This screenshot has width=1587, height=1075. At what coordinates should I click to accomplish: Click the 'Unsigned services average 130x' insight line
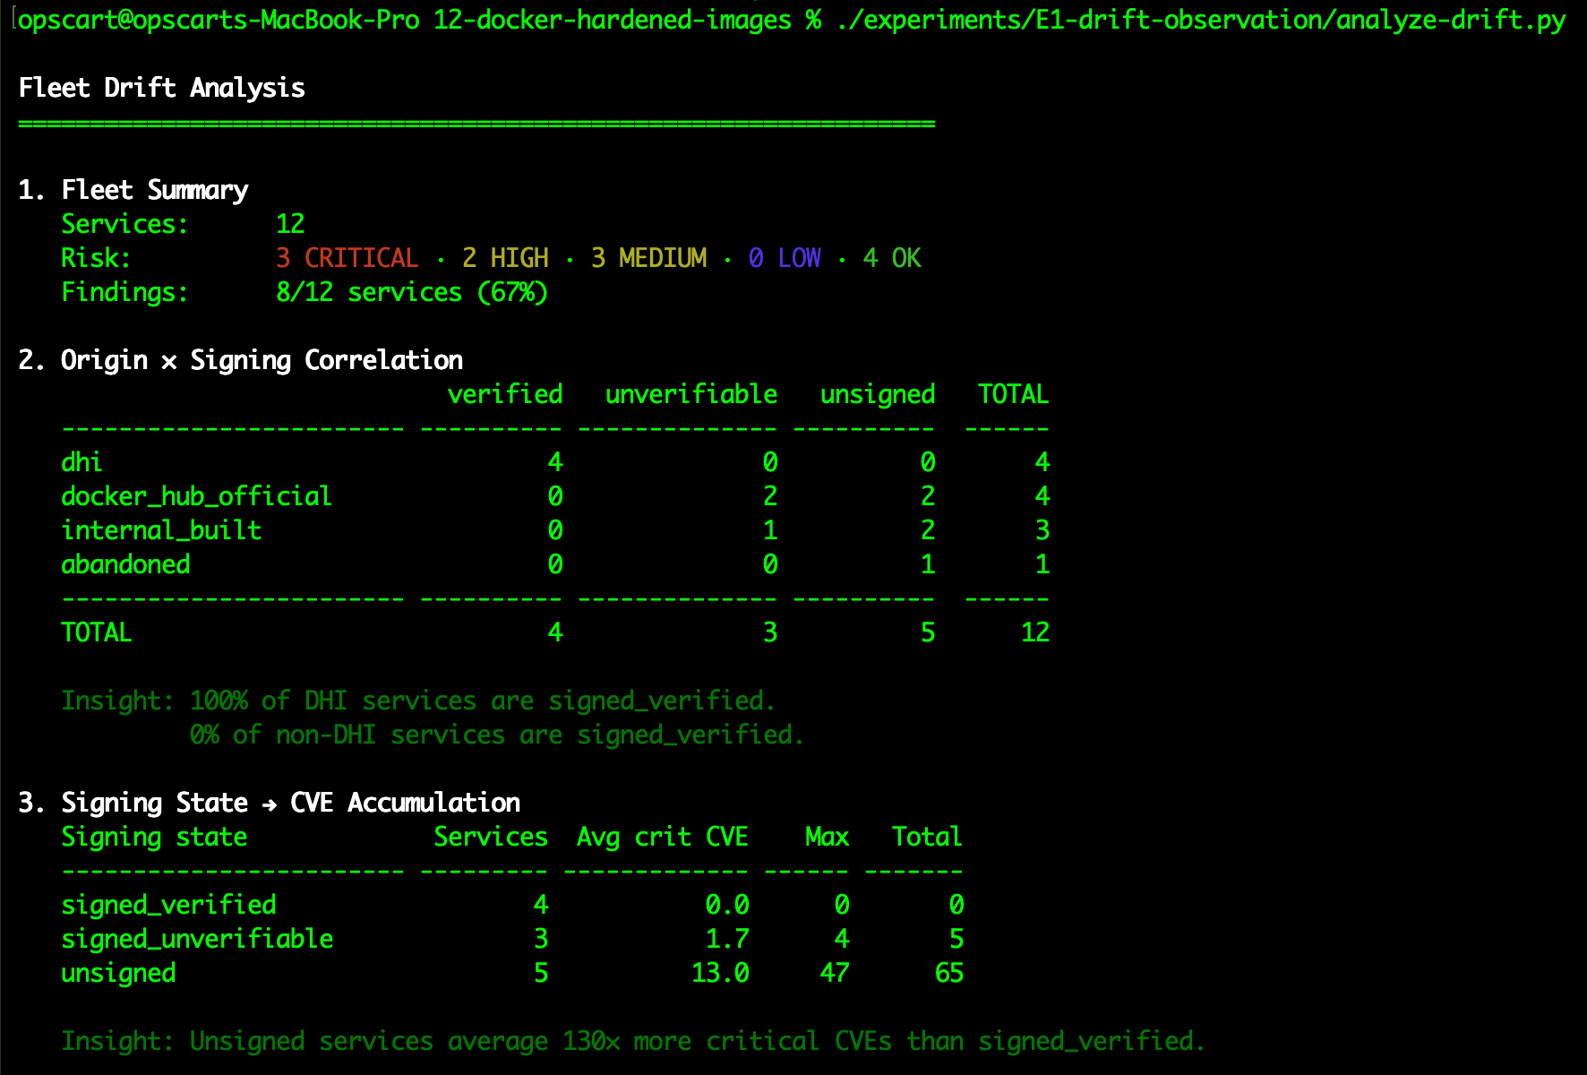pyautogui.click(x=633, y=1041)
